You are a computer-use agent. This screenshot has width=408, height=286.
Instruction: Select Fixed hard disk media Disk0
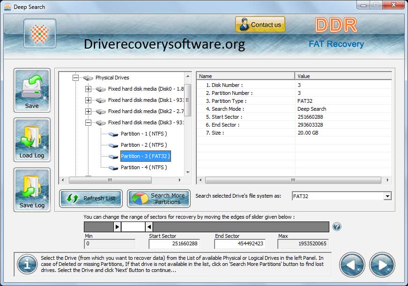coord(146,89)
